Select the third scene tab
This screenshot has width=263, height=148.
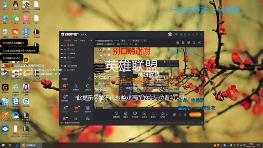[83, 40]
